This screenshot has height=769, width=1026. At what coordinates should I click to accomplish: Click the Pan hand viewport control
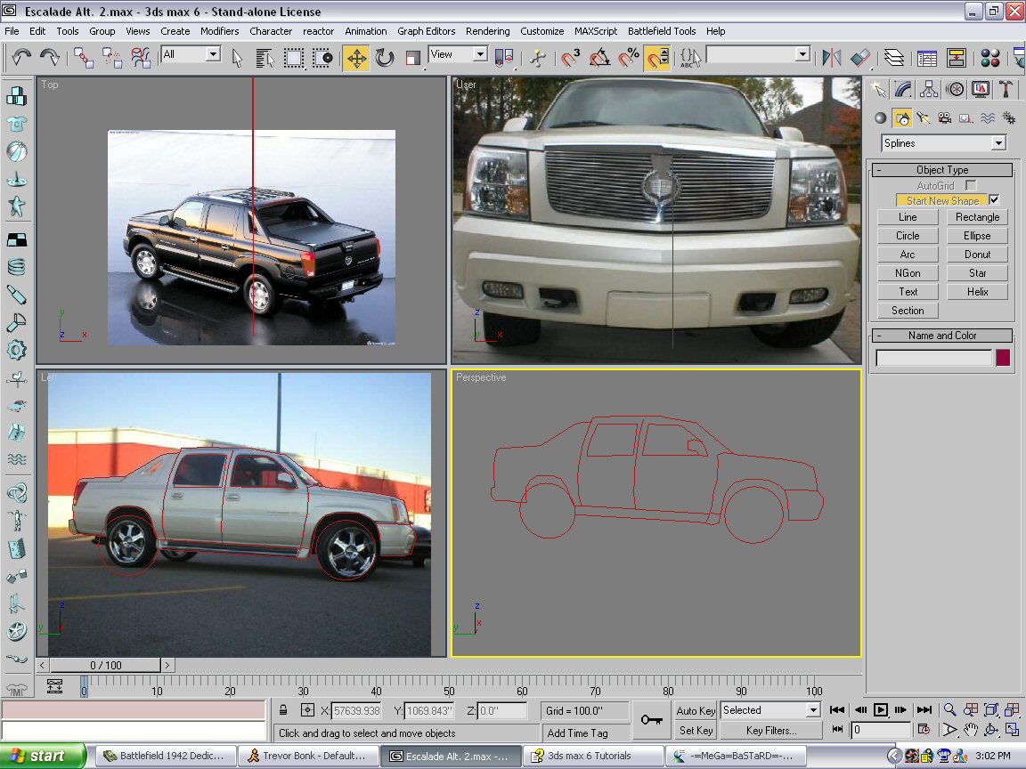tap(971, 730)
